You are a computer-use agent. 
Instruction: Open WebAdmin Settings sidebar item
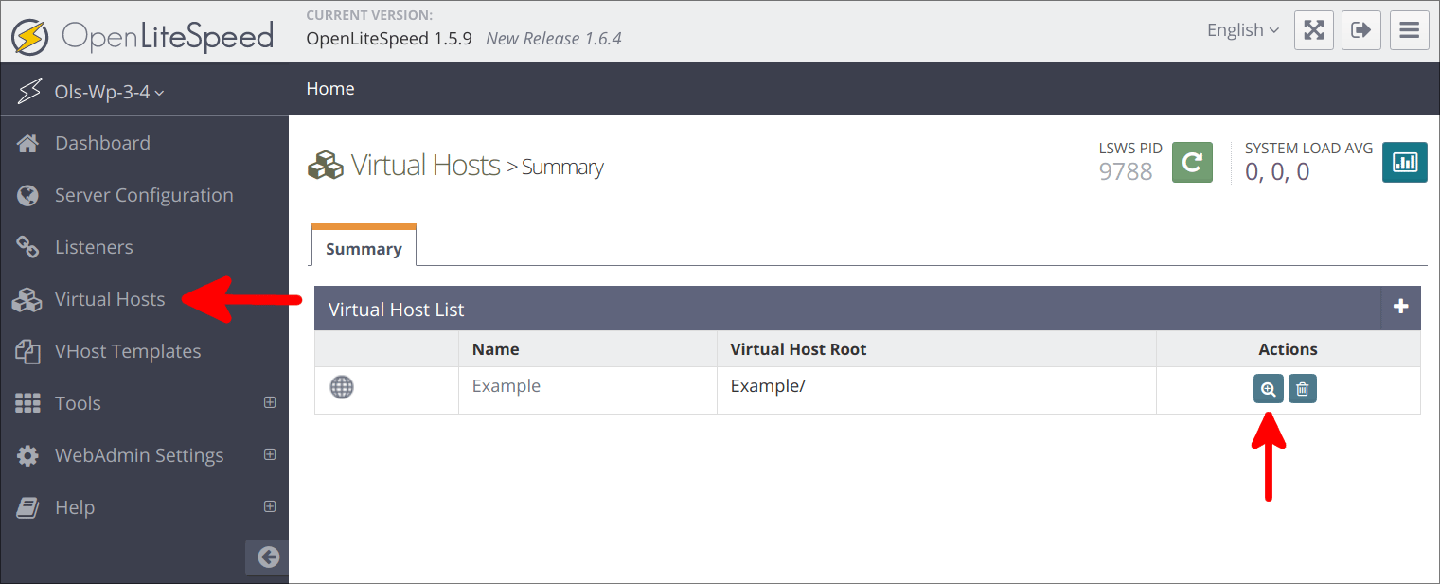pyautogui.click(x=139, y=455)
